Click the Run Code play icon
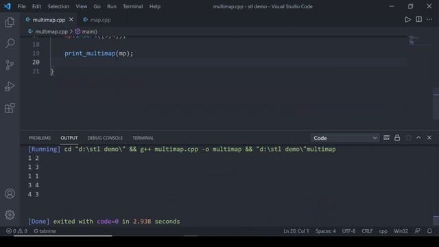Screen dimensions: 439x247 [407, 20]
